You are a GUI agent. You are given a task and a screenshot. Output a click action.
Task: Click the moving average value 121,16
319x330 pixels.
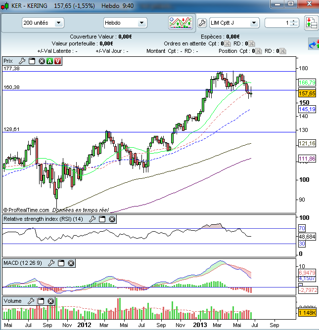(x=307, y=144)
